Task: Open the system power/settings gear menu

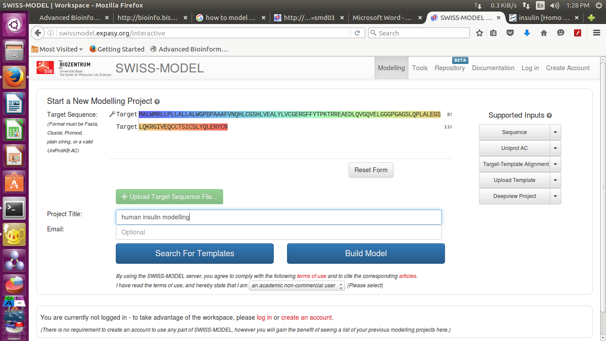Action: 599,5
